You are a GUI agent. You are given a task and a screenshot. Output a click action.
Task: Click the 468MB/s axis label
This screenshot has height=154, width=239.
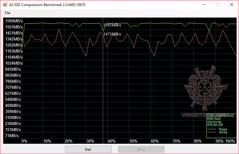(13, 105)
